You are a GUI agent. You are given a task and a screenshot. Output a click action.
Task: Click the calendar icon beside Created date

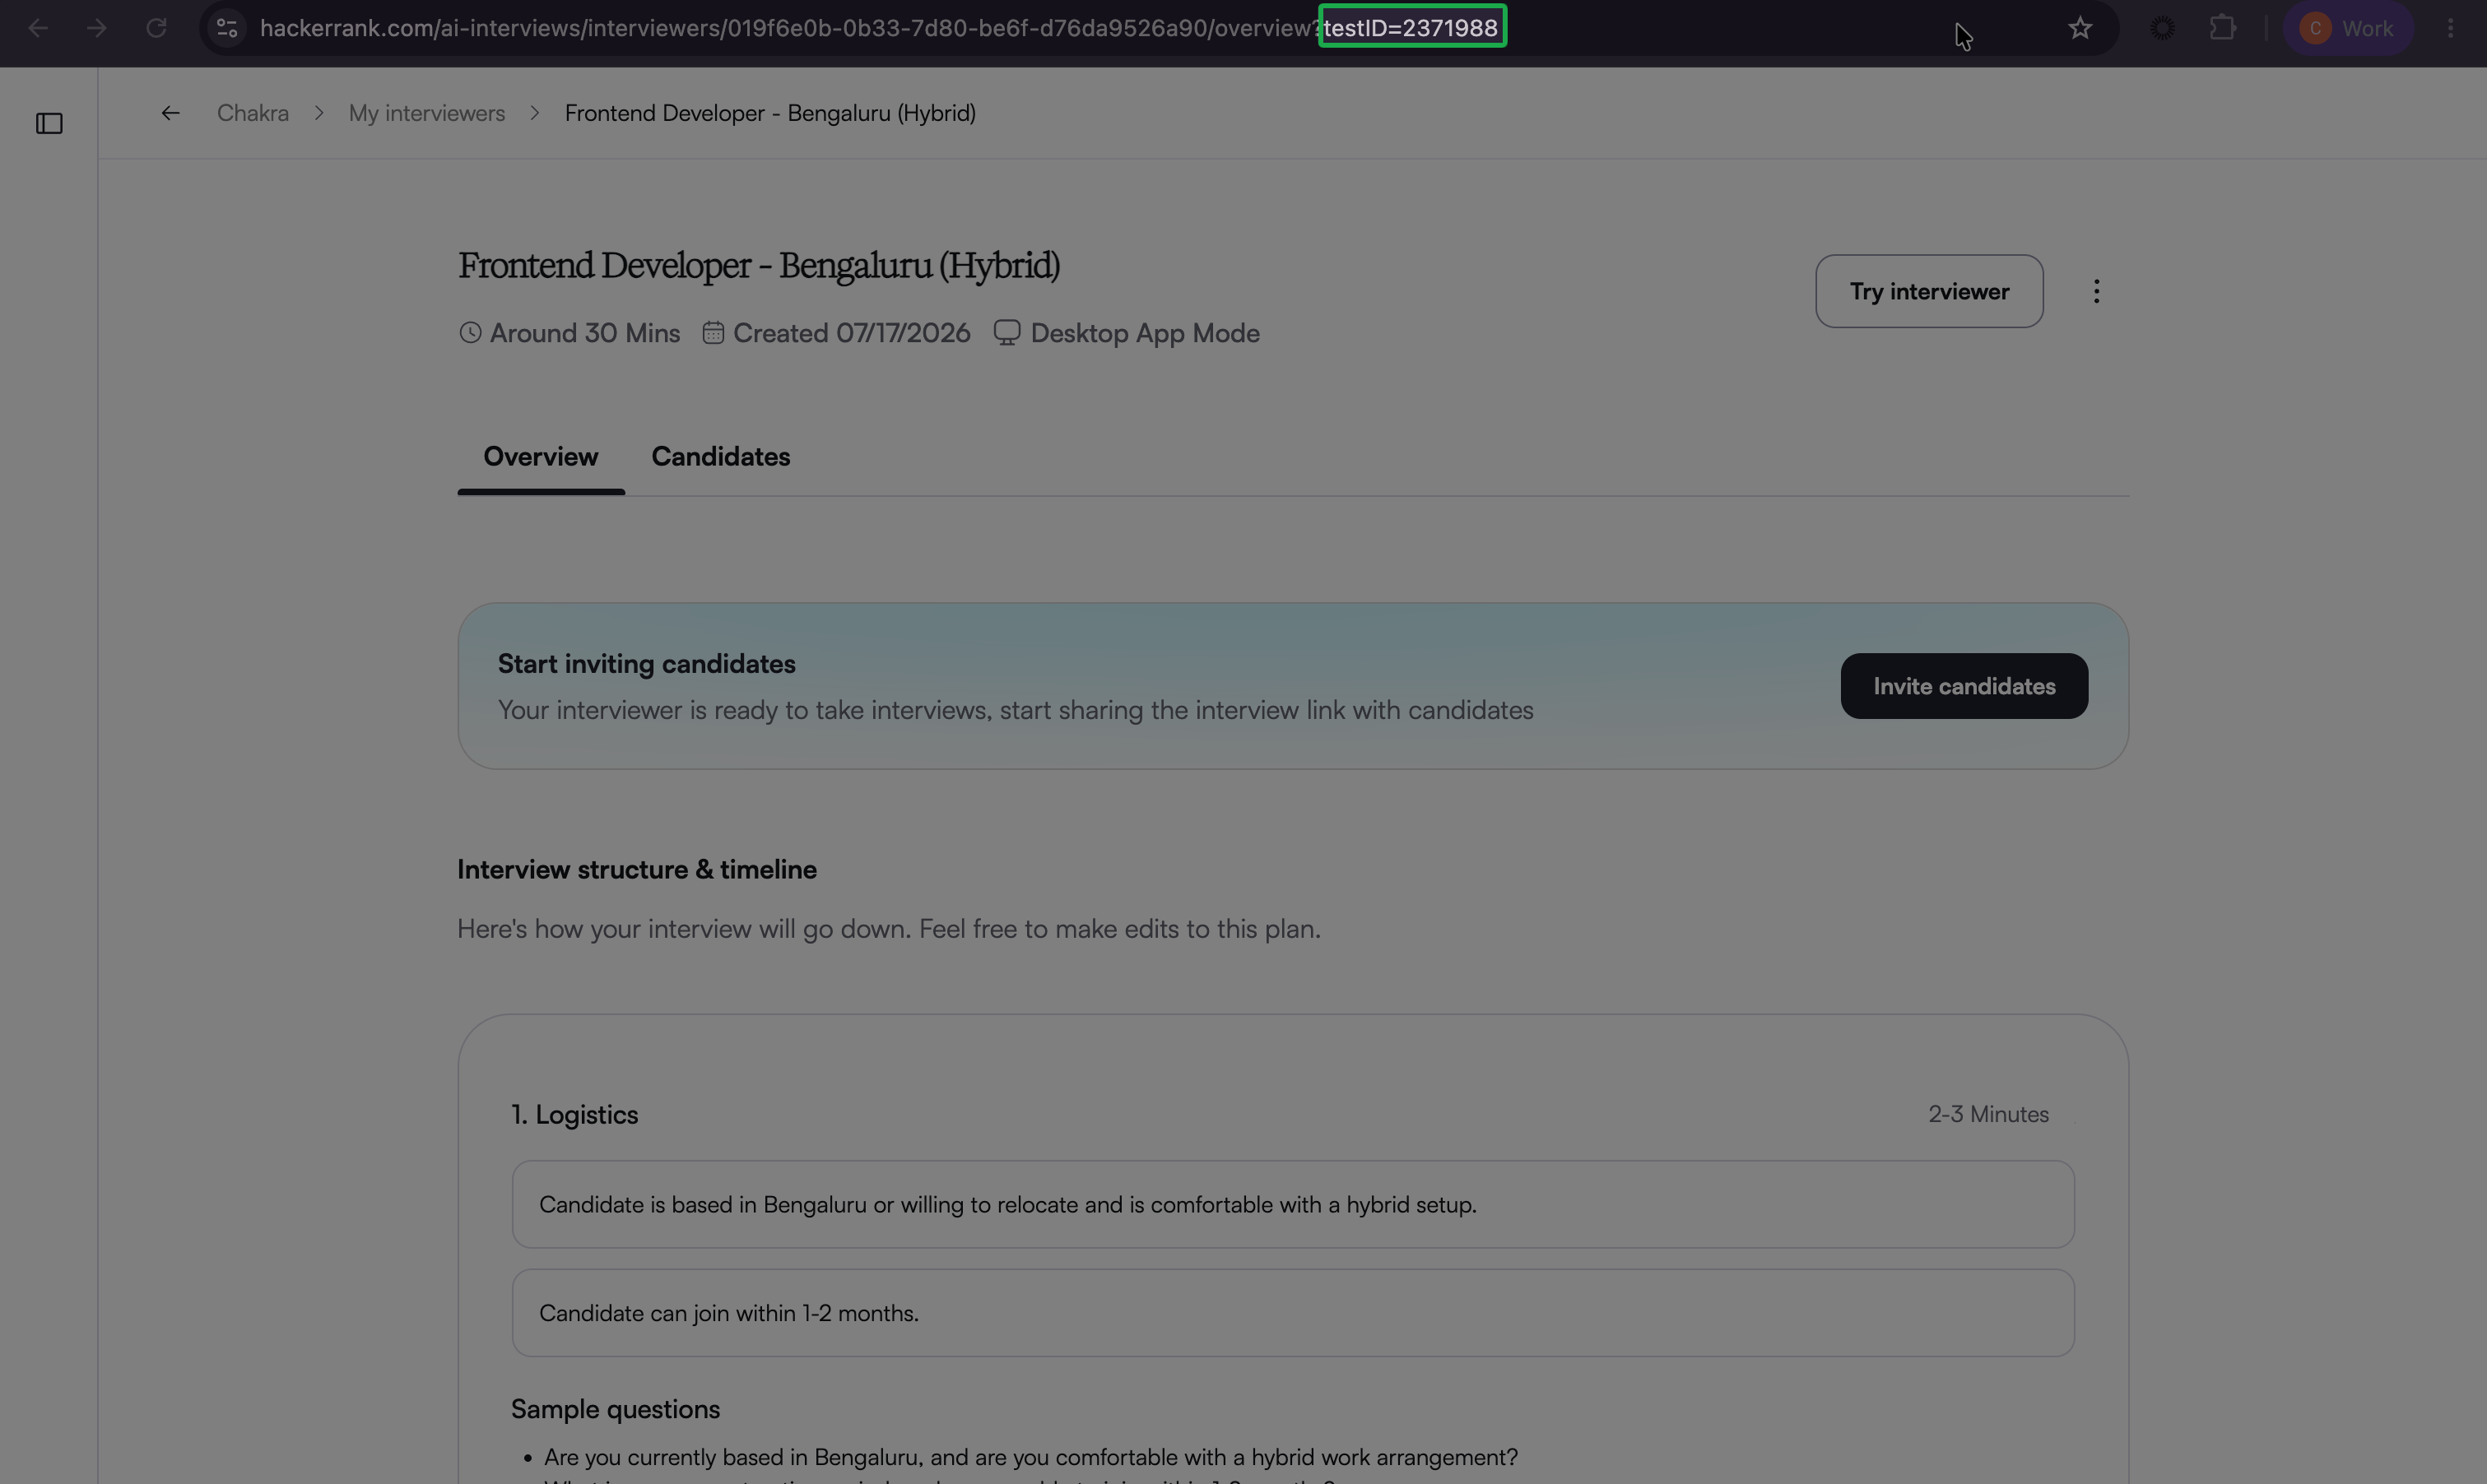point(713,333)
